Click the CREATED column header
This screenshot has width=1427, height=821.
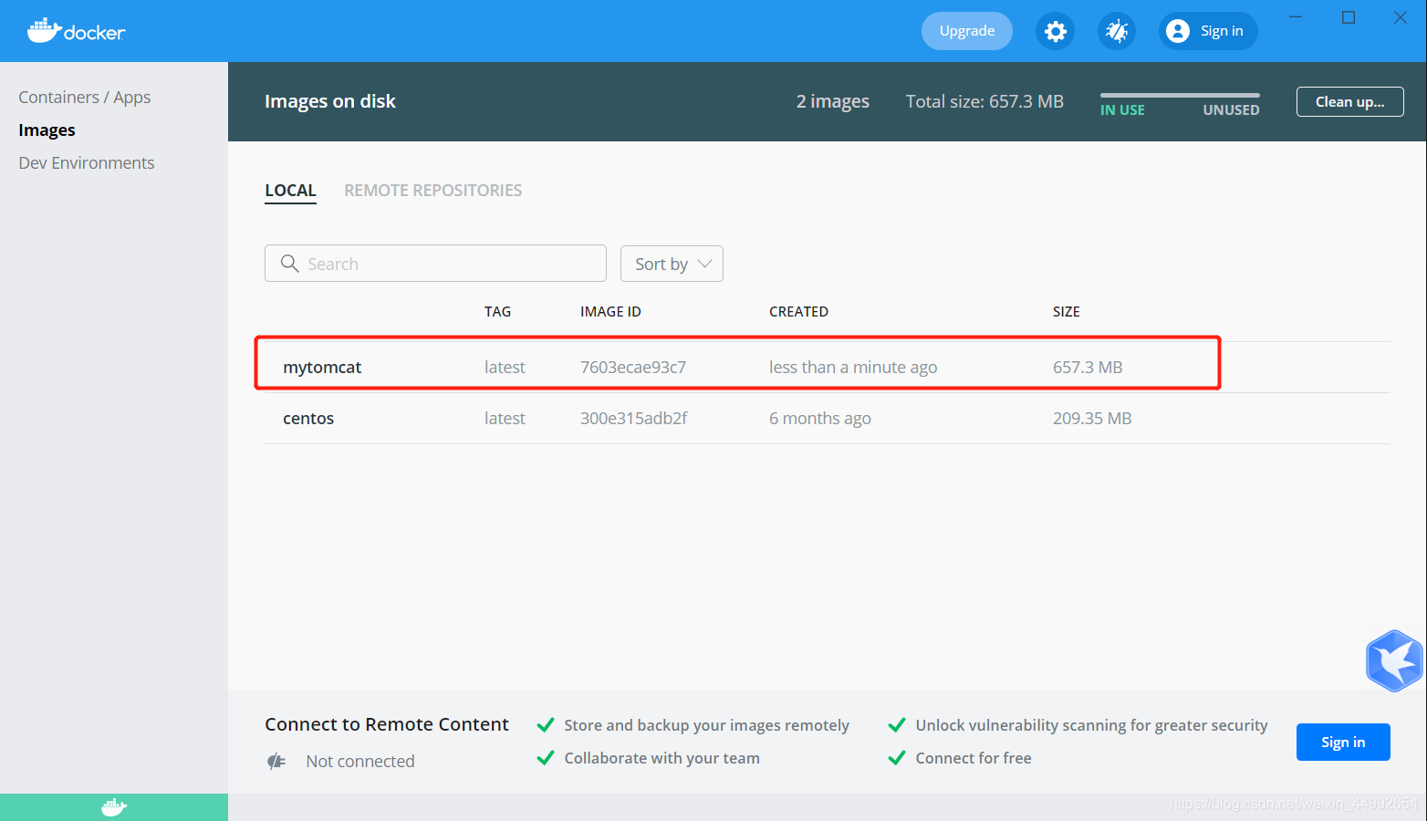[798, 312]
